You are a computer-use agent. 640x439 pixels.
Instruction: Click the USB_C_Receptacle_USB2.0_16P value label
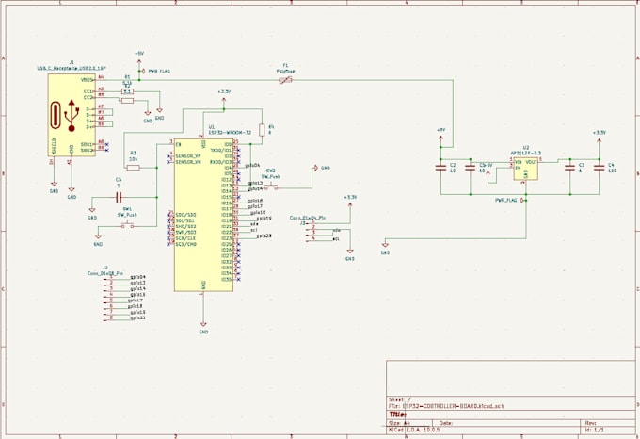[x=72, y=69]
